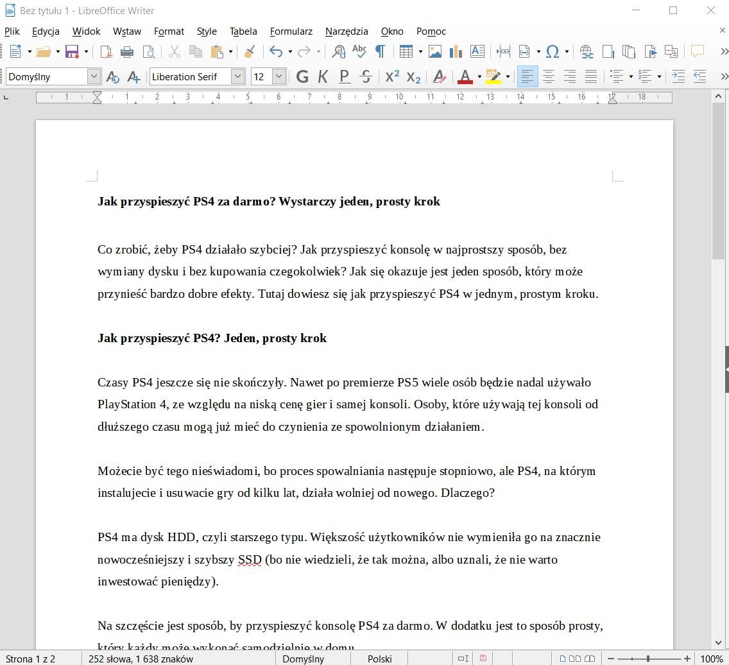Expand the Liberation Serif font name dropdown
This screenshot has width=729, height=665.
(237, 76)
